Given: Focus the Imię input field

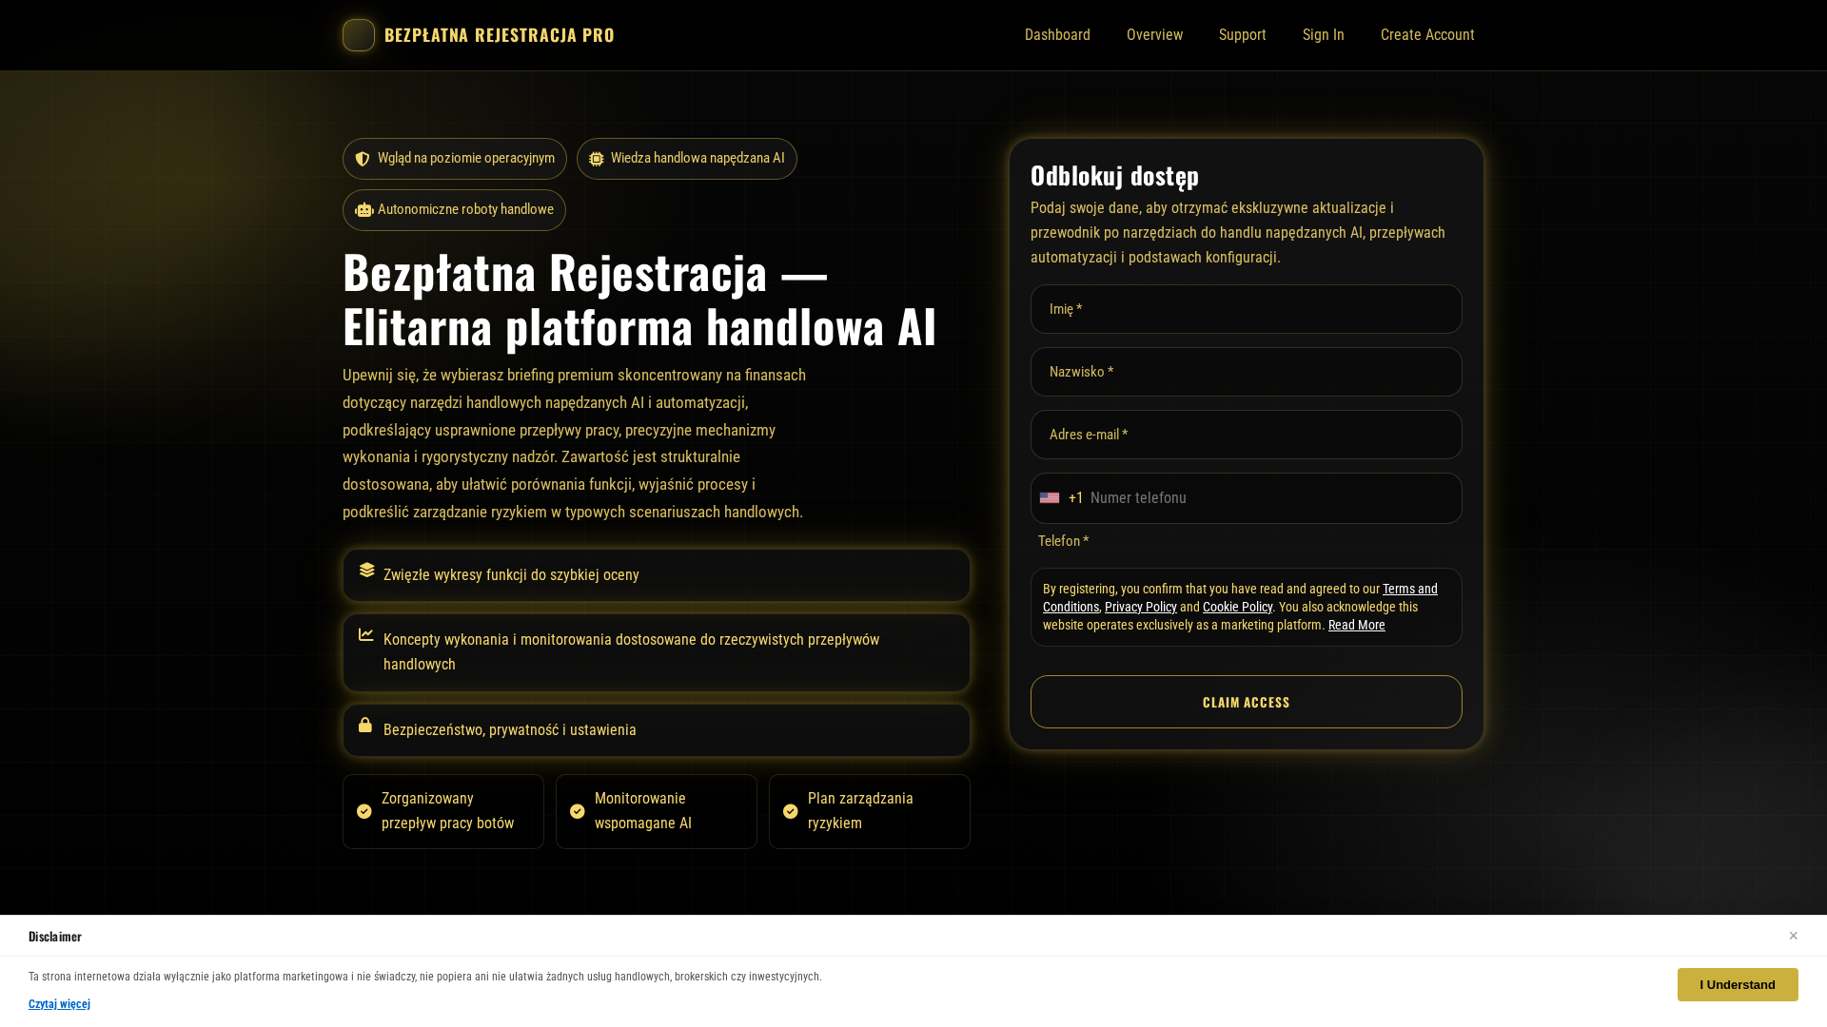Looking at the screenshot, I should 1247,309.
